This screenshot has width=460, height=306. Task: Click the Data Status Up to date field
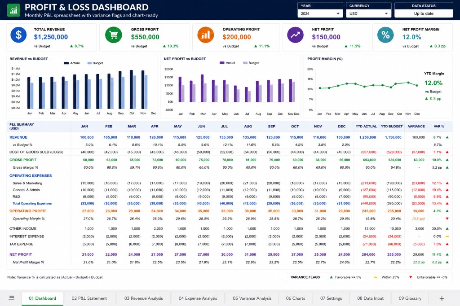click(x=424, y=13)
